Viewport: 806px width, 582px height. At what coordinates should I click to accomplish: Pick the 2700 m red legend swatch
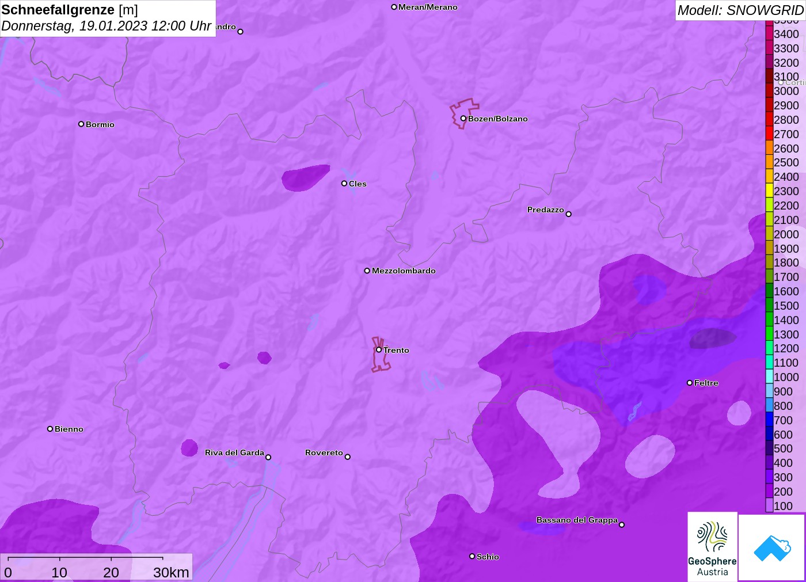769,134
